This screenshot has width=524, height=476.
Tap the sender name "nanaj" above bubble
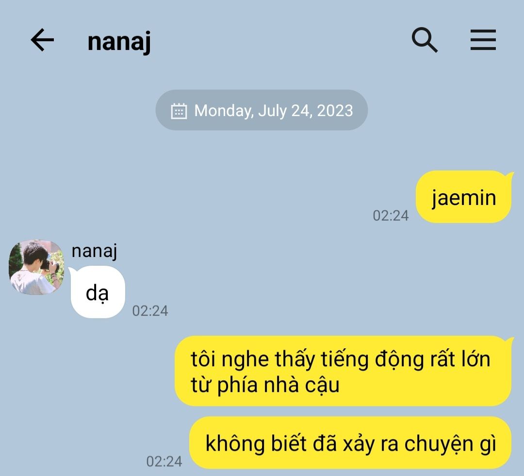[94, 251]
